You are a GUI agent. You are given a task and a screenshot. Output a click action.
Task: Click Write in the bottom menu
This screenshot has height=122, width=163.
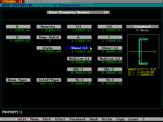(x=106, y=119)
